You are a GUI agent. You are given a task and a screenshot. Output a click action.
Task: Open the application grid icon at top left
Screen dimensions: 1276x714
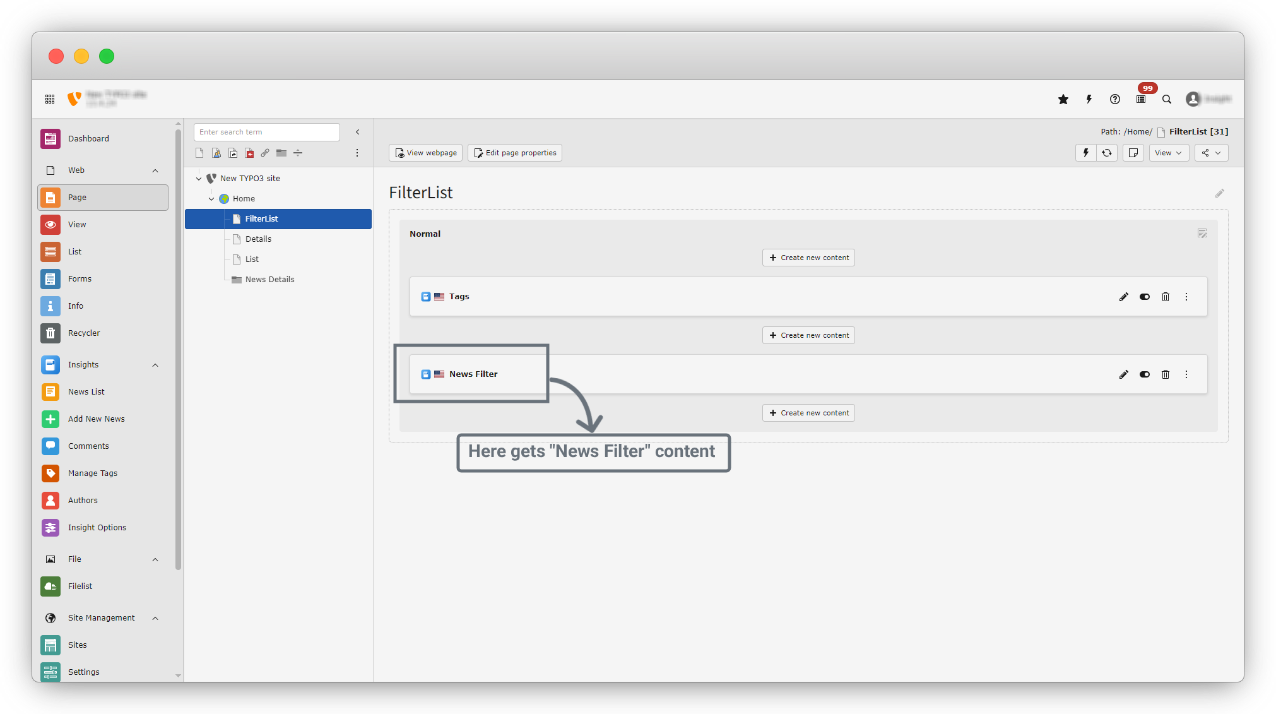(x=50, y=99)
